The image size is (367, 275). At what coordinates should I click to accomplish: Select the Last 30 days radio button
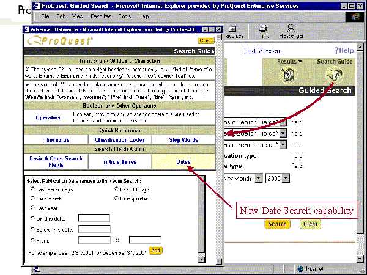click(116, 189)
